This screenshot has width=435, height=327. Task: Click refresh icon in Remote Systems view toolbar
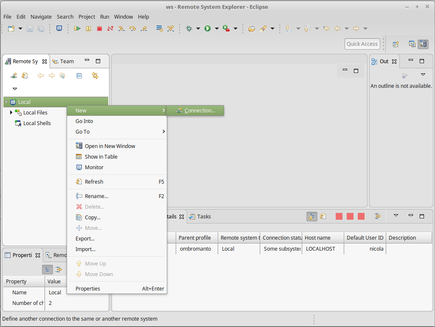[x=25, y=75]
